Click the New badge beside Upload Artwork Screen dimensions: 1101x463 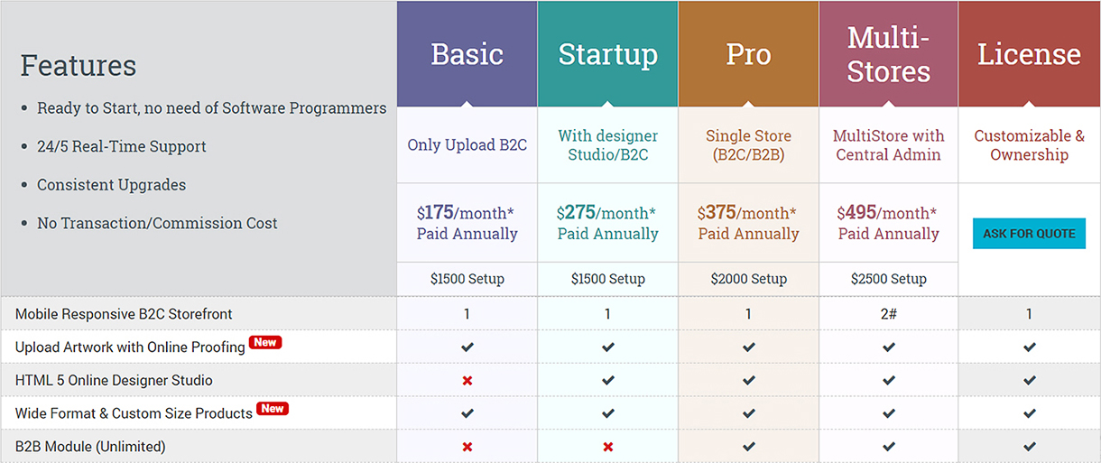265,343
